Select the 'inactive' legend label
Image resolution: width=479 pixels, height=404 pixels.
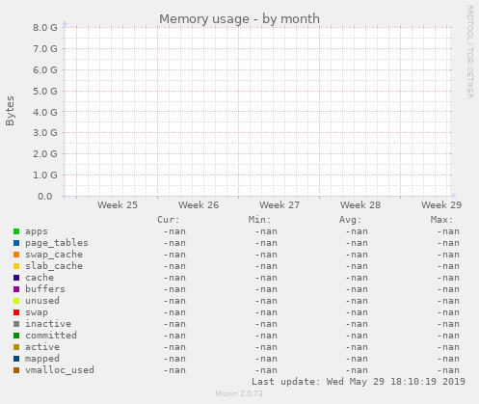(48, 324)
